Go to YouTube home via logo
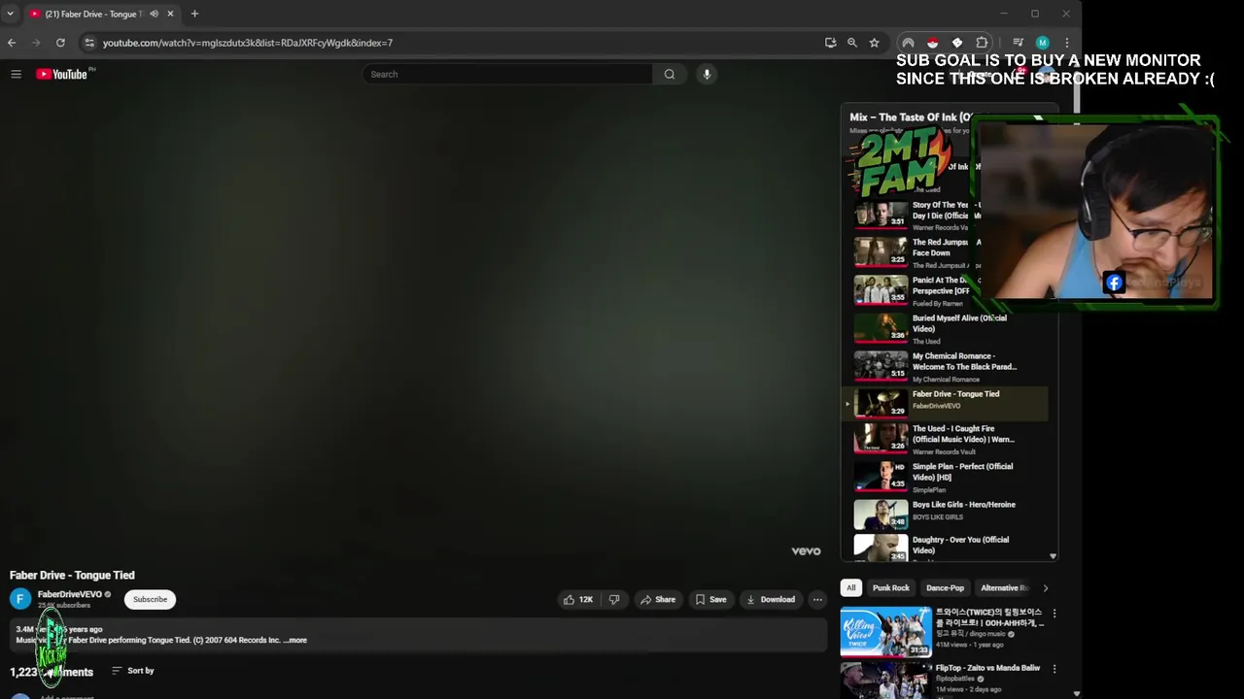Screen dimensions: 1244x699 [x=62, y=74]
